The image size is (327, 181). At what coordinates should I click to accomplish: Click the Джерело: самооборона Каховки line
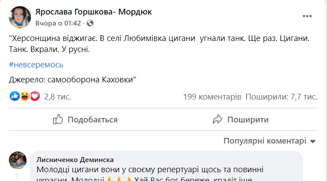coord(72,80)
